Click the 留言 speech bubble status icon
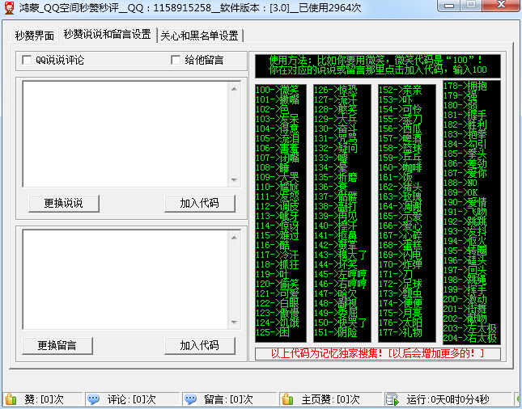The image size is (522, 409). tap(190, 399)
